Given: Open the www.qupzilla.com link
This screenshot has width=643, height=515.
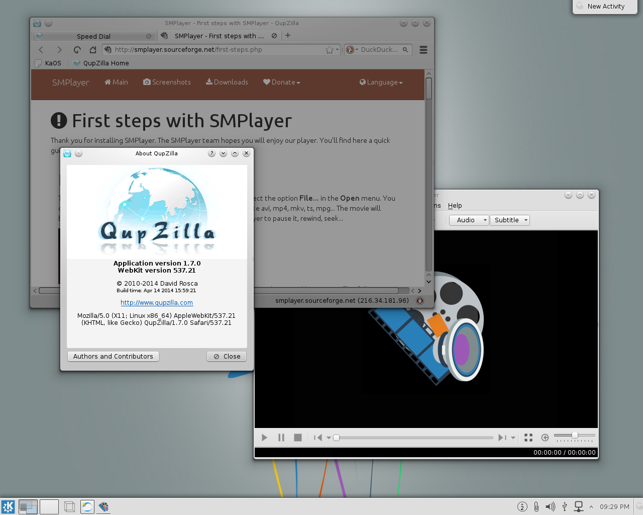Looking at the screenshot, I should 157,302.
